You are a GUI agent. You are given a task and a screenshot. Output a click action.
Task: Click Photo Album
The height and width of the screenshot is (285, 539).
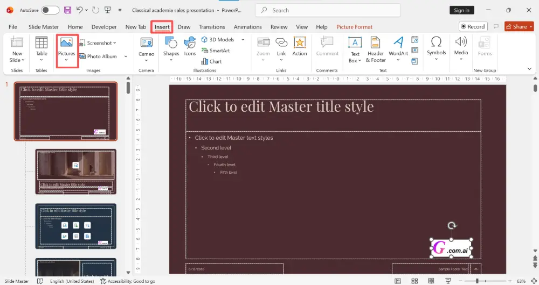point(98,56)
